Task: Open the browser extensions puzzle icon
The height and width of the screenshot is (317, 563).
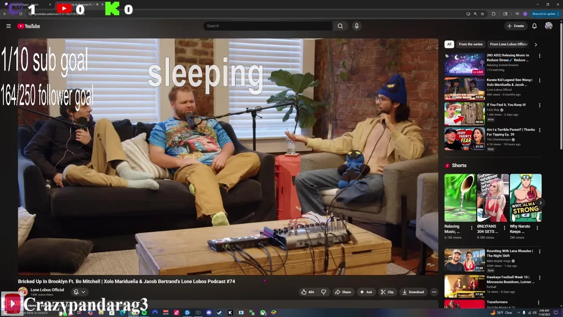Action: 494,14
